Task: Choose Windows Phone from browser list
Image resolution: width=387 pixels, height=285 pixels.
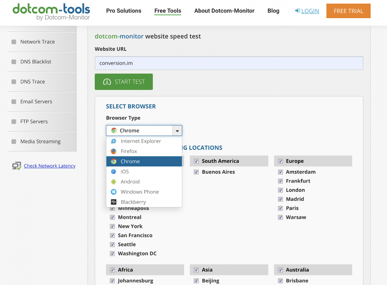Action: [x=144, y=192]
